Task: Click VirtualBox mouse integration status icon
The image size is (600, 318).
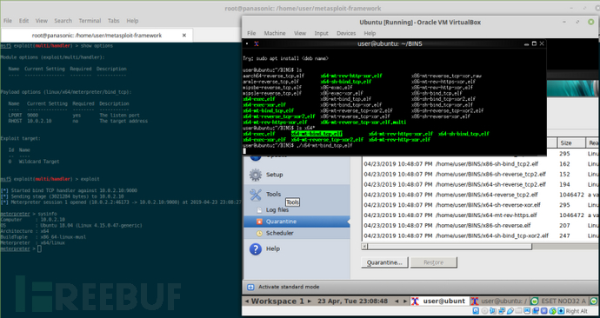Action: click(x=553, y=311)
